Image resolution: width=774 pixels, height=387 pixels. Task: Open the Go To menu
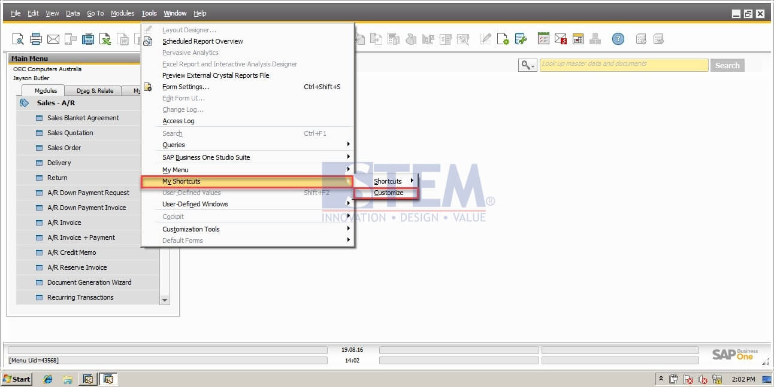(95, 13)
